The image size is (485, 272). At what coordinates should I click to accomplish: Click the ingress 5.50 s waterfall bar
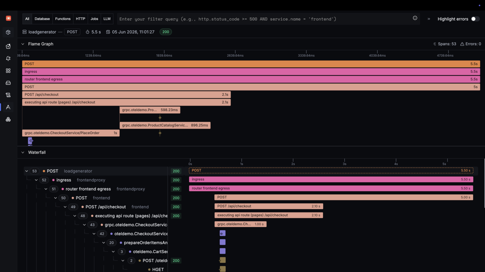(331, 180)
